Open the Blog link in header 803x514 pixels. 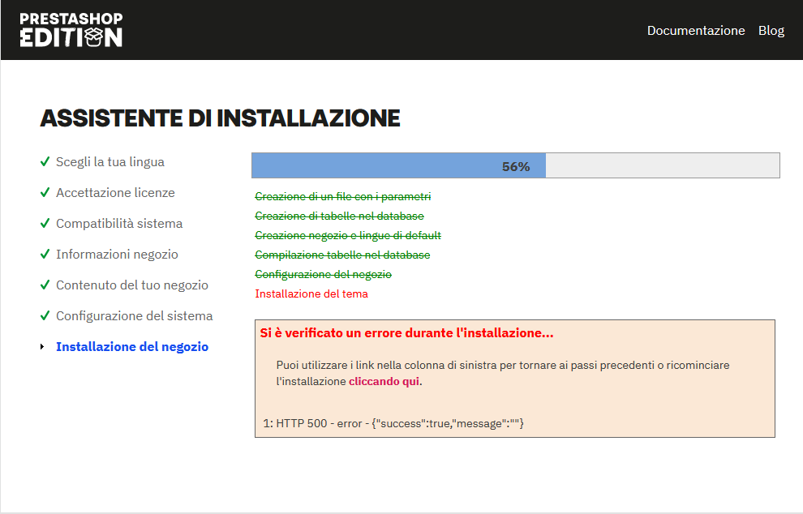click(x=771, y=30)
